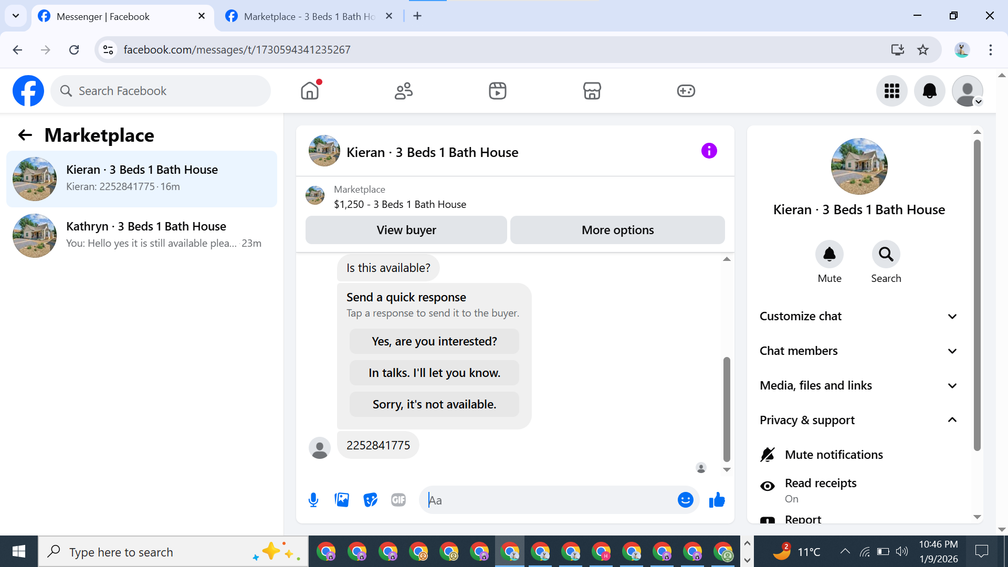Open the emoji picker in message box
1008x567 pixels.
(x=685, y=500)
